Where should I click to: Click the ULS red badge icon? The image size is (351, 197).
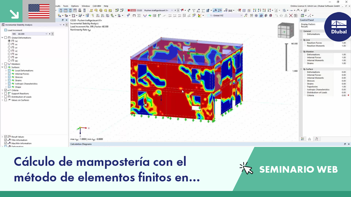(x=133, y=10)
